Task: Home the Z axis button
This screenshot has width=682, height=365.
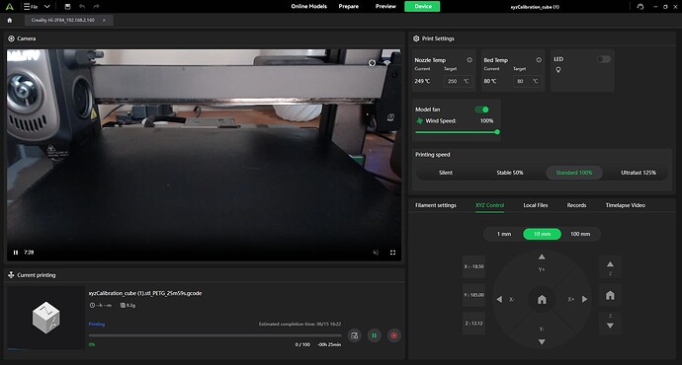Action: pos(610,296)
